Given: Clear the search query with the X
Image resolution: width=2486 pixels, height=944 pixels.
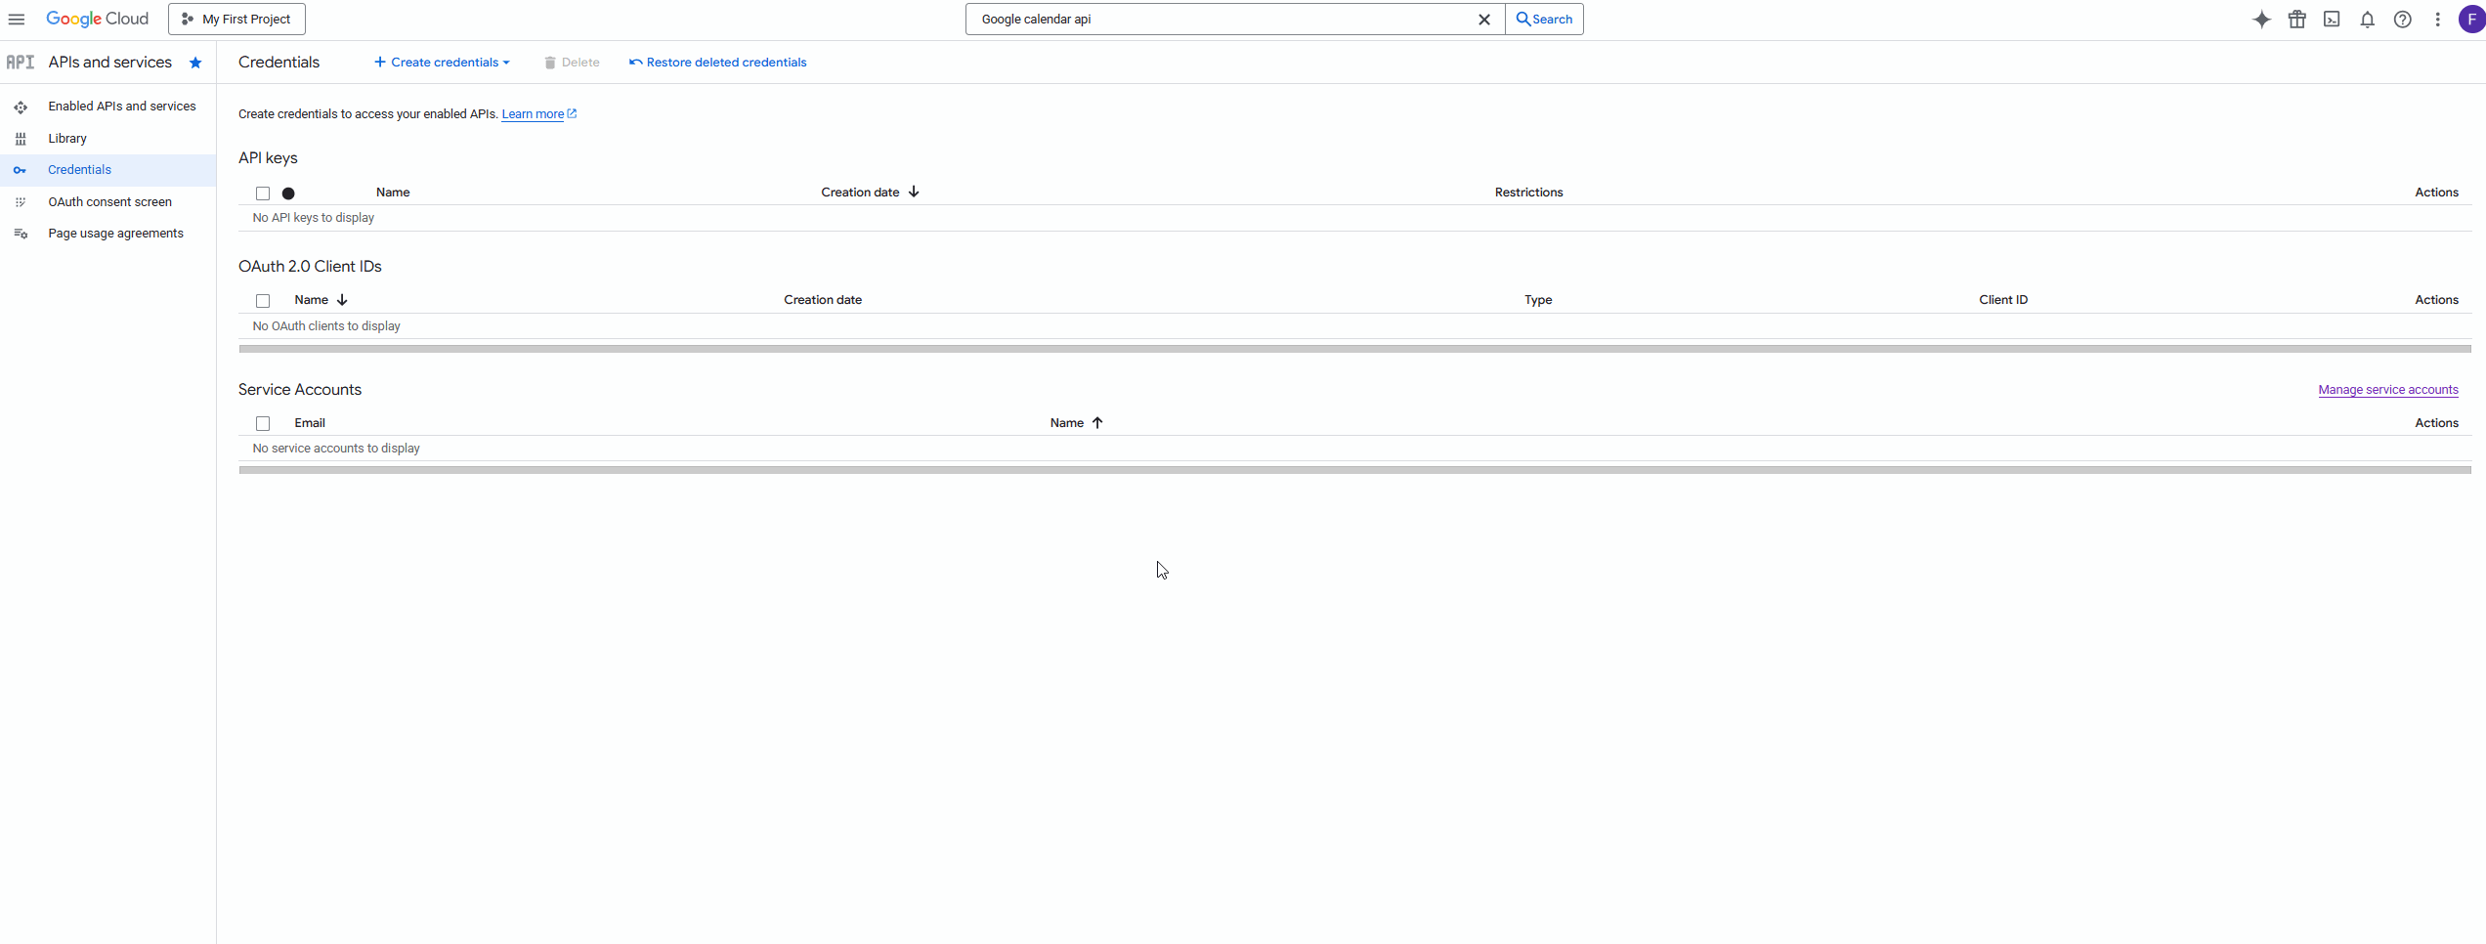Looking at the screenshot, I should 1484,19.
